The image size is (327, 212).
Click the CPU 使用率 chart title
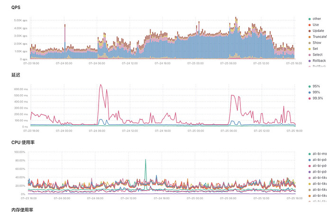click(x=23, y=142)
